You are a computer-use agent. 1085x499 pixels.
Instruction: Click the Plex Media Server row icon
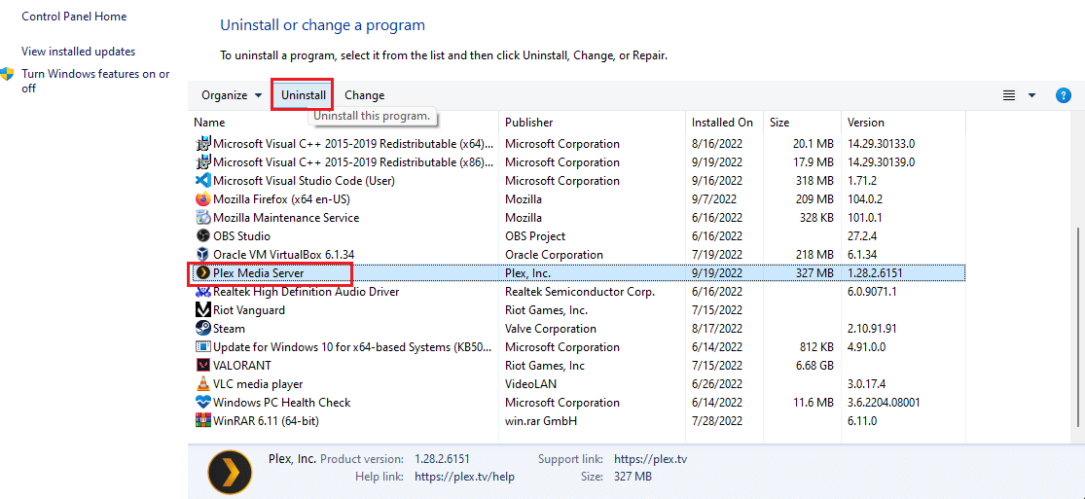(202, 272)
